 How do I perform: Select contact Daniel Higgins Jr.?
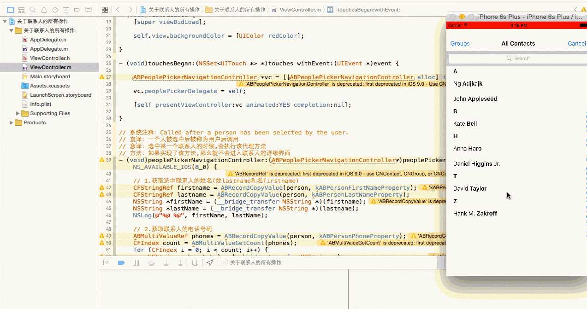(x=476, y=164)
